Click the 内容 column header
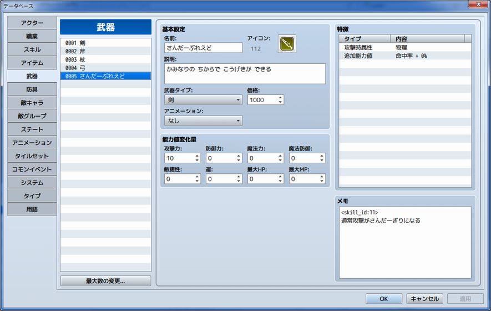491x311 pixels. coord(427,38)
